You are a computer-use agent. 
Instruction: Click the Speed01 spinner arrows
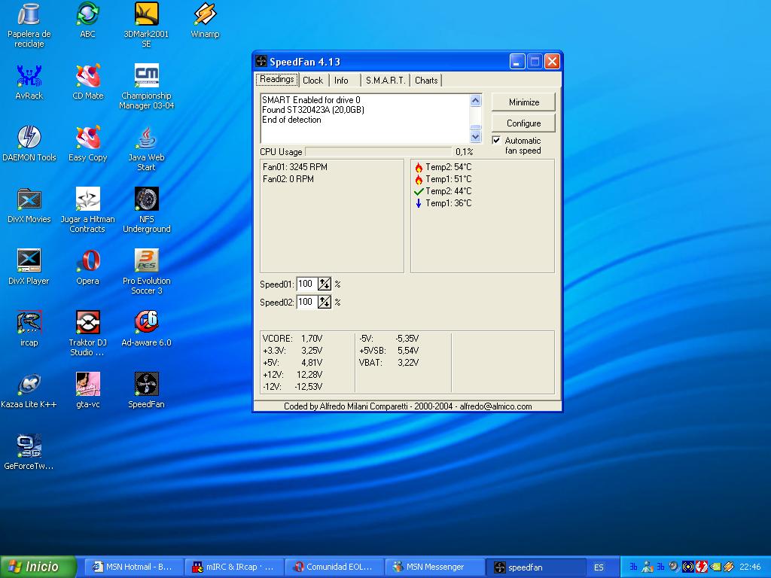pos(325,284)
